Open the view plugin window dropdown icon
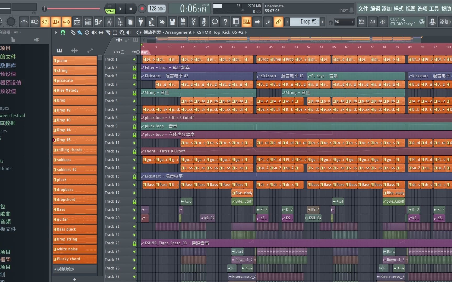Image resolution: width=452 pixels, height=282 pixels. (236, 22)
